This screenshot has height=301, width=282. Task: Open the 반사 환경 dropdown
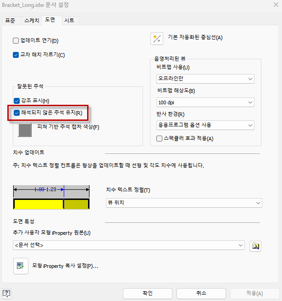click(205, 125)
